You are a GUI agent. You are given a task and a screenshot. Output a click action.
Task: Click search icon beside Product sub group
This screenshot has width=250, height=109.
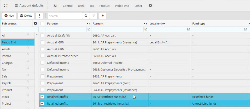tap(28, 88)
